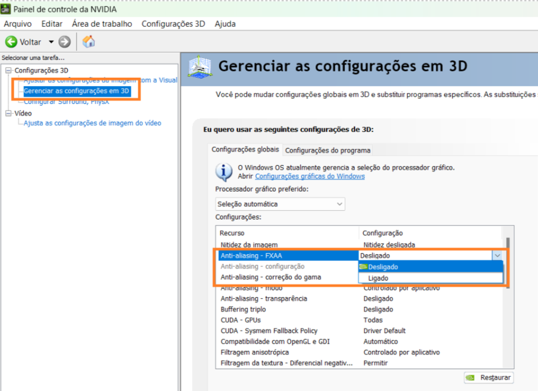
Task: Choose Desligado option in FXAA list
Action: 383,267
